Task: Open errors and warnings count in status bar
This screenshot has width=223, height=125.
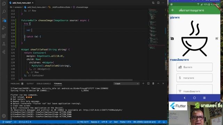Action: coord(25,122)
